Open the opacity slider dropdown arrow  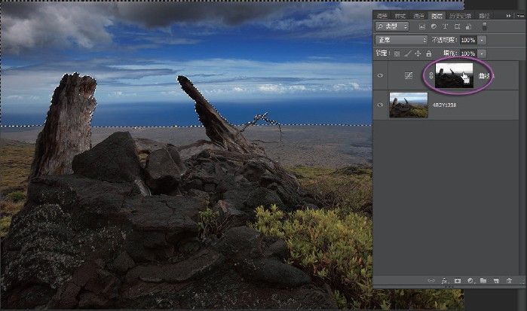483,39
